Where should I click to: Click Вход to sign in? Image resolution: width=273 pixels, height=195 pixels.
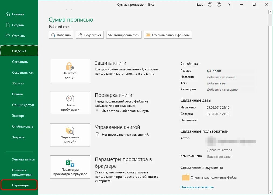(200, 5)
